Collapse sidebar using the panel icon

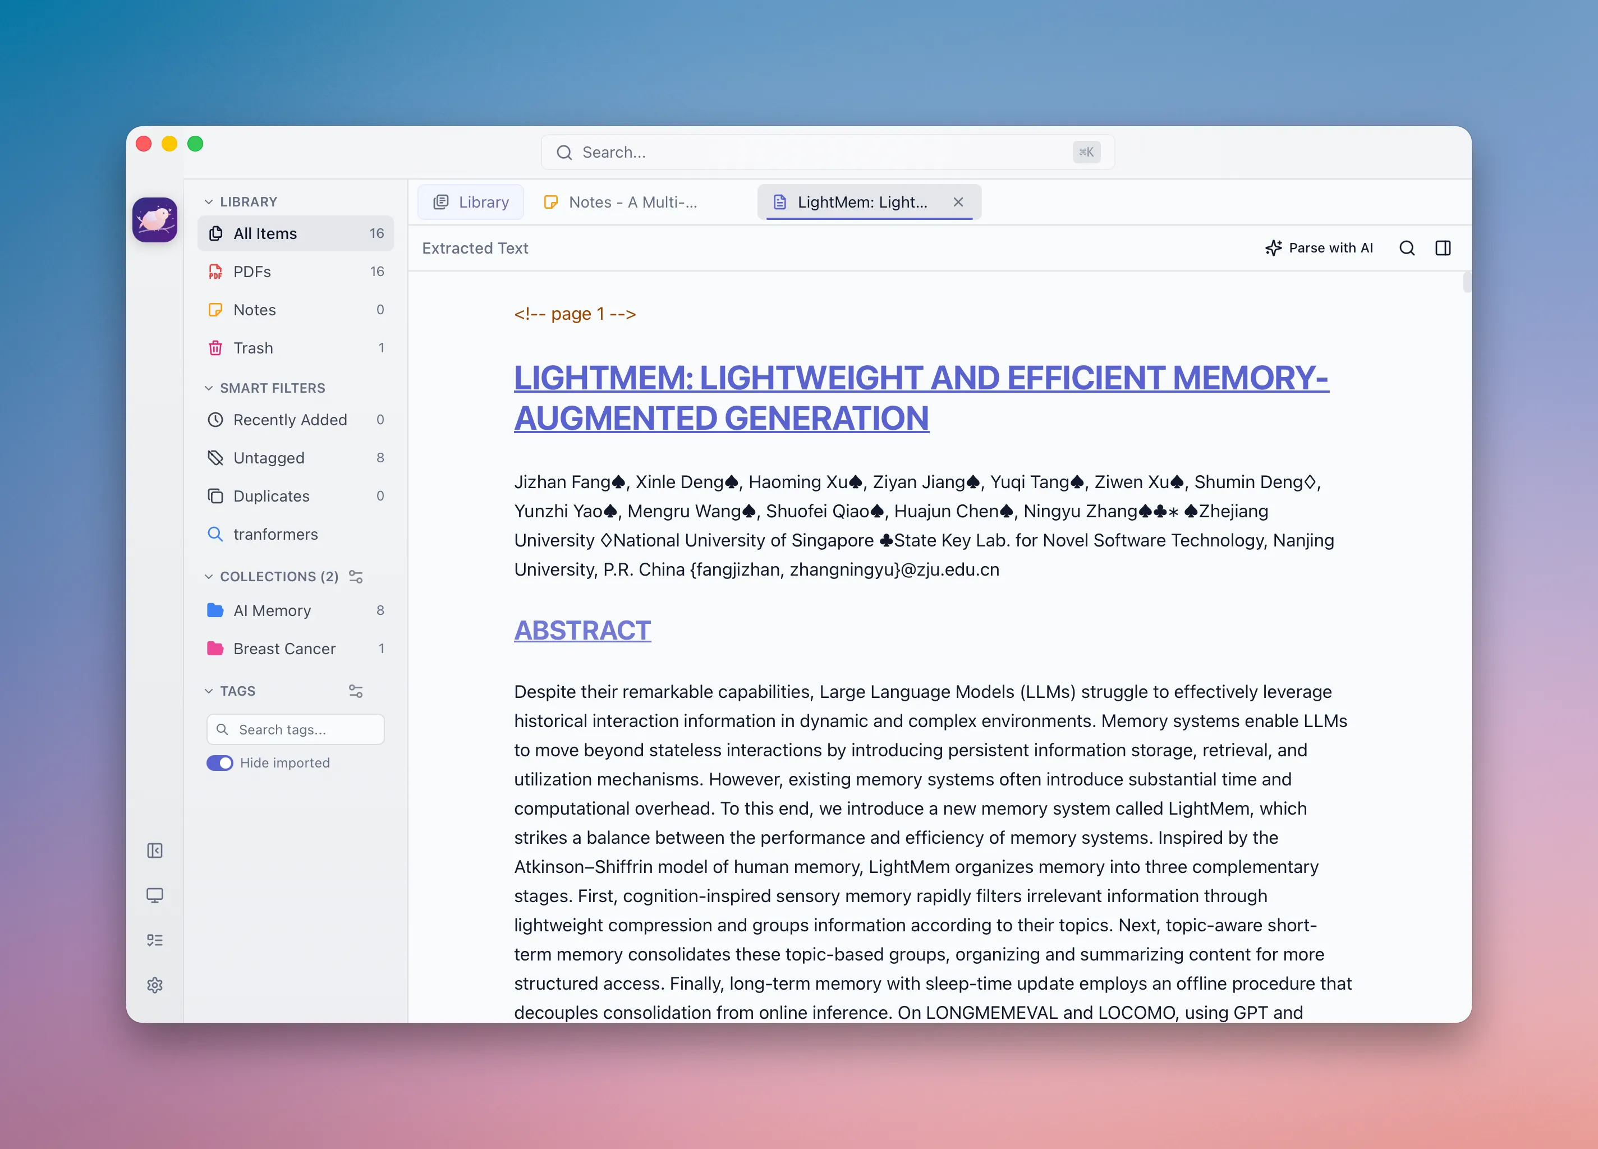(154, 851)
